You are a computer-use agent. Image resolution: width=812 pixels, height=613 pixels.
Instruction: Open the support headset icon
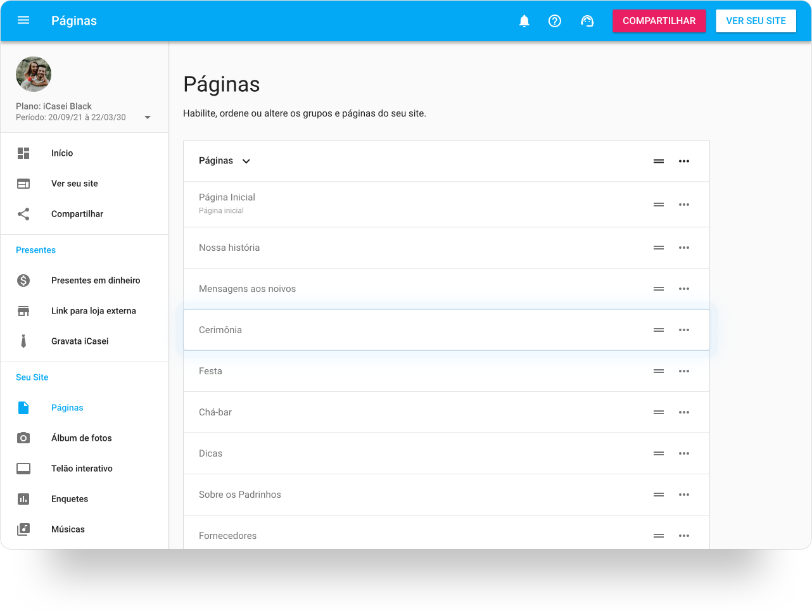[587, 21]
